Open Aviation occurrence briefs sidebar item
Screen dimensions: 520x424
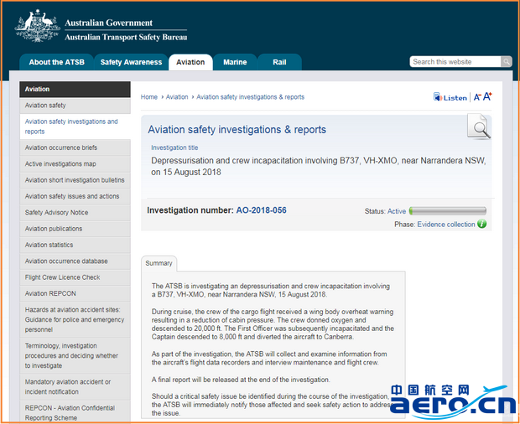pos(75,147)
